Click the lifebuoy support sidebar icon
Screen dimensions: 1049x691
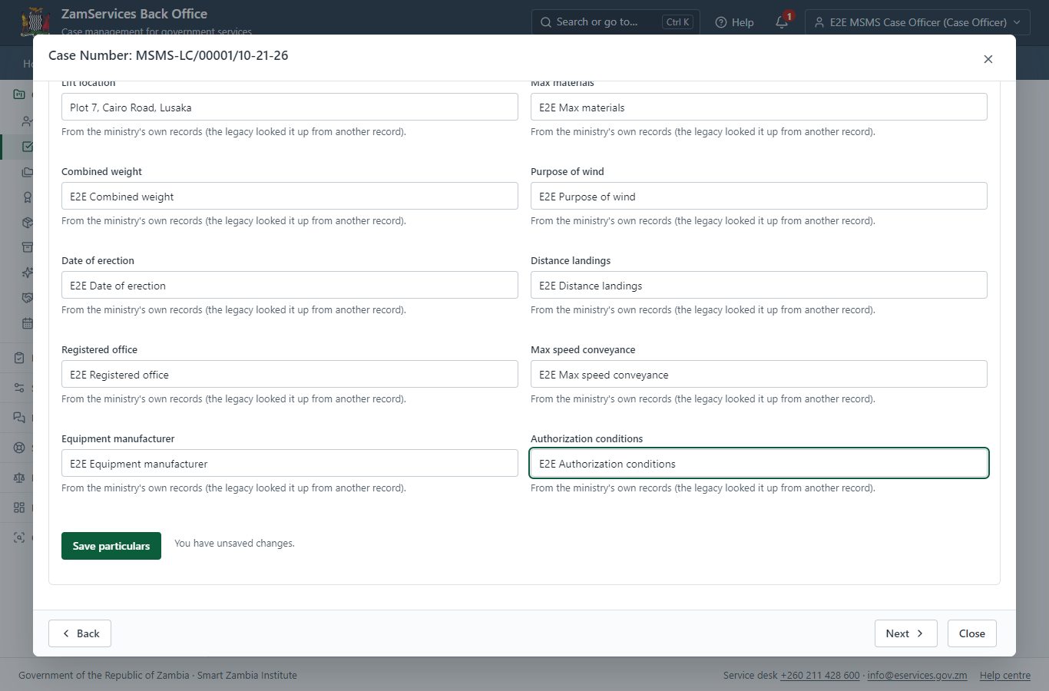pos(19,448)
